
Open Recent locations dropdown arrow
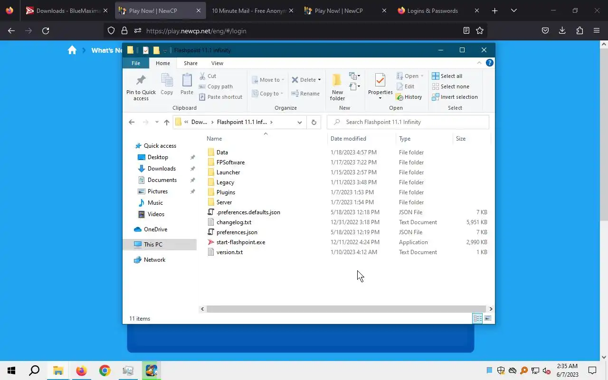coord(157,122)
